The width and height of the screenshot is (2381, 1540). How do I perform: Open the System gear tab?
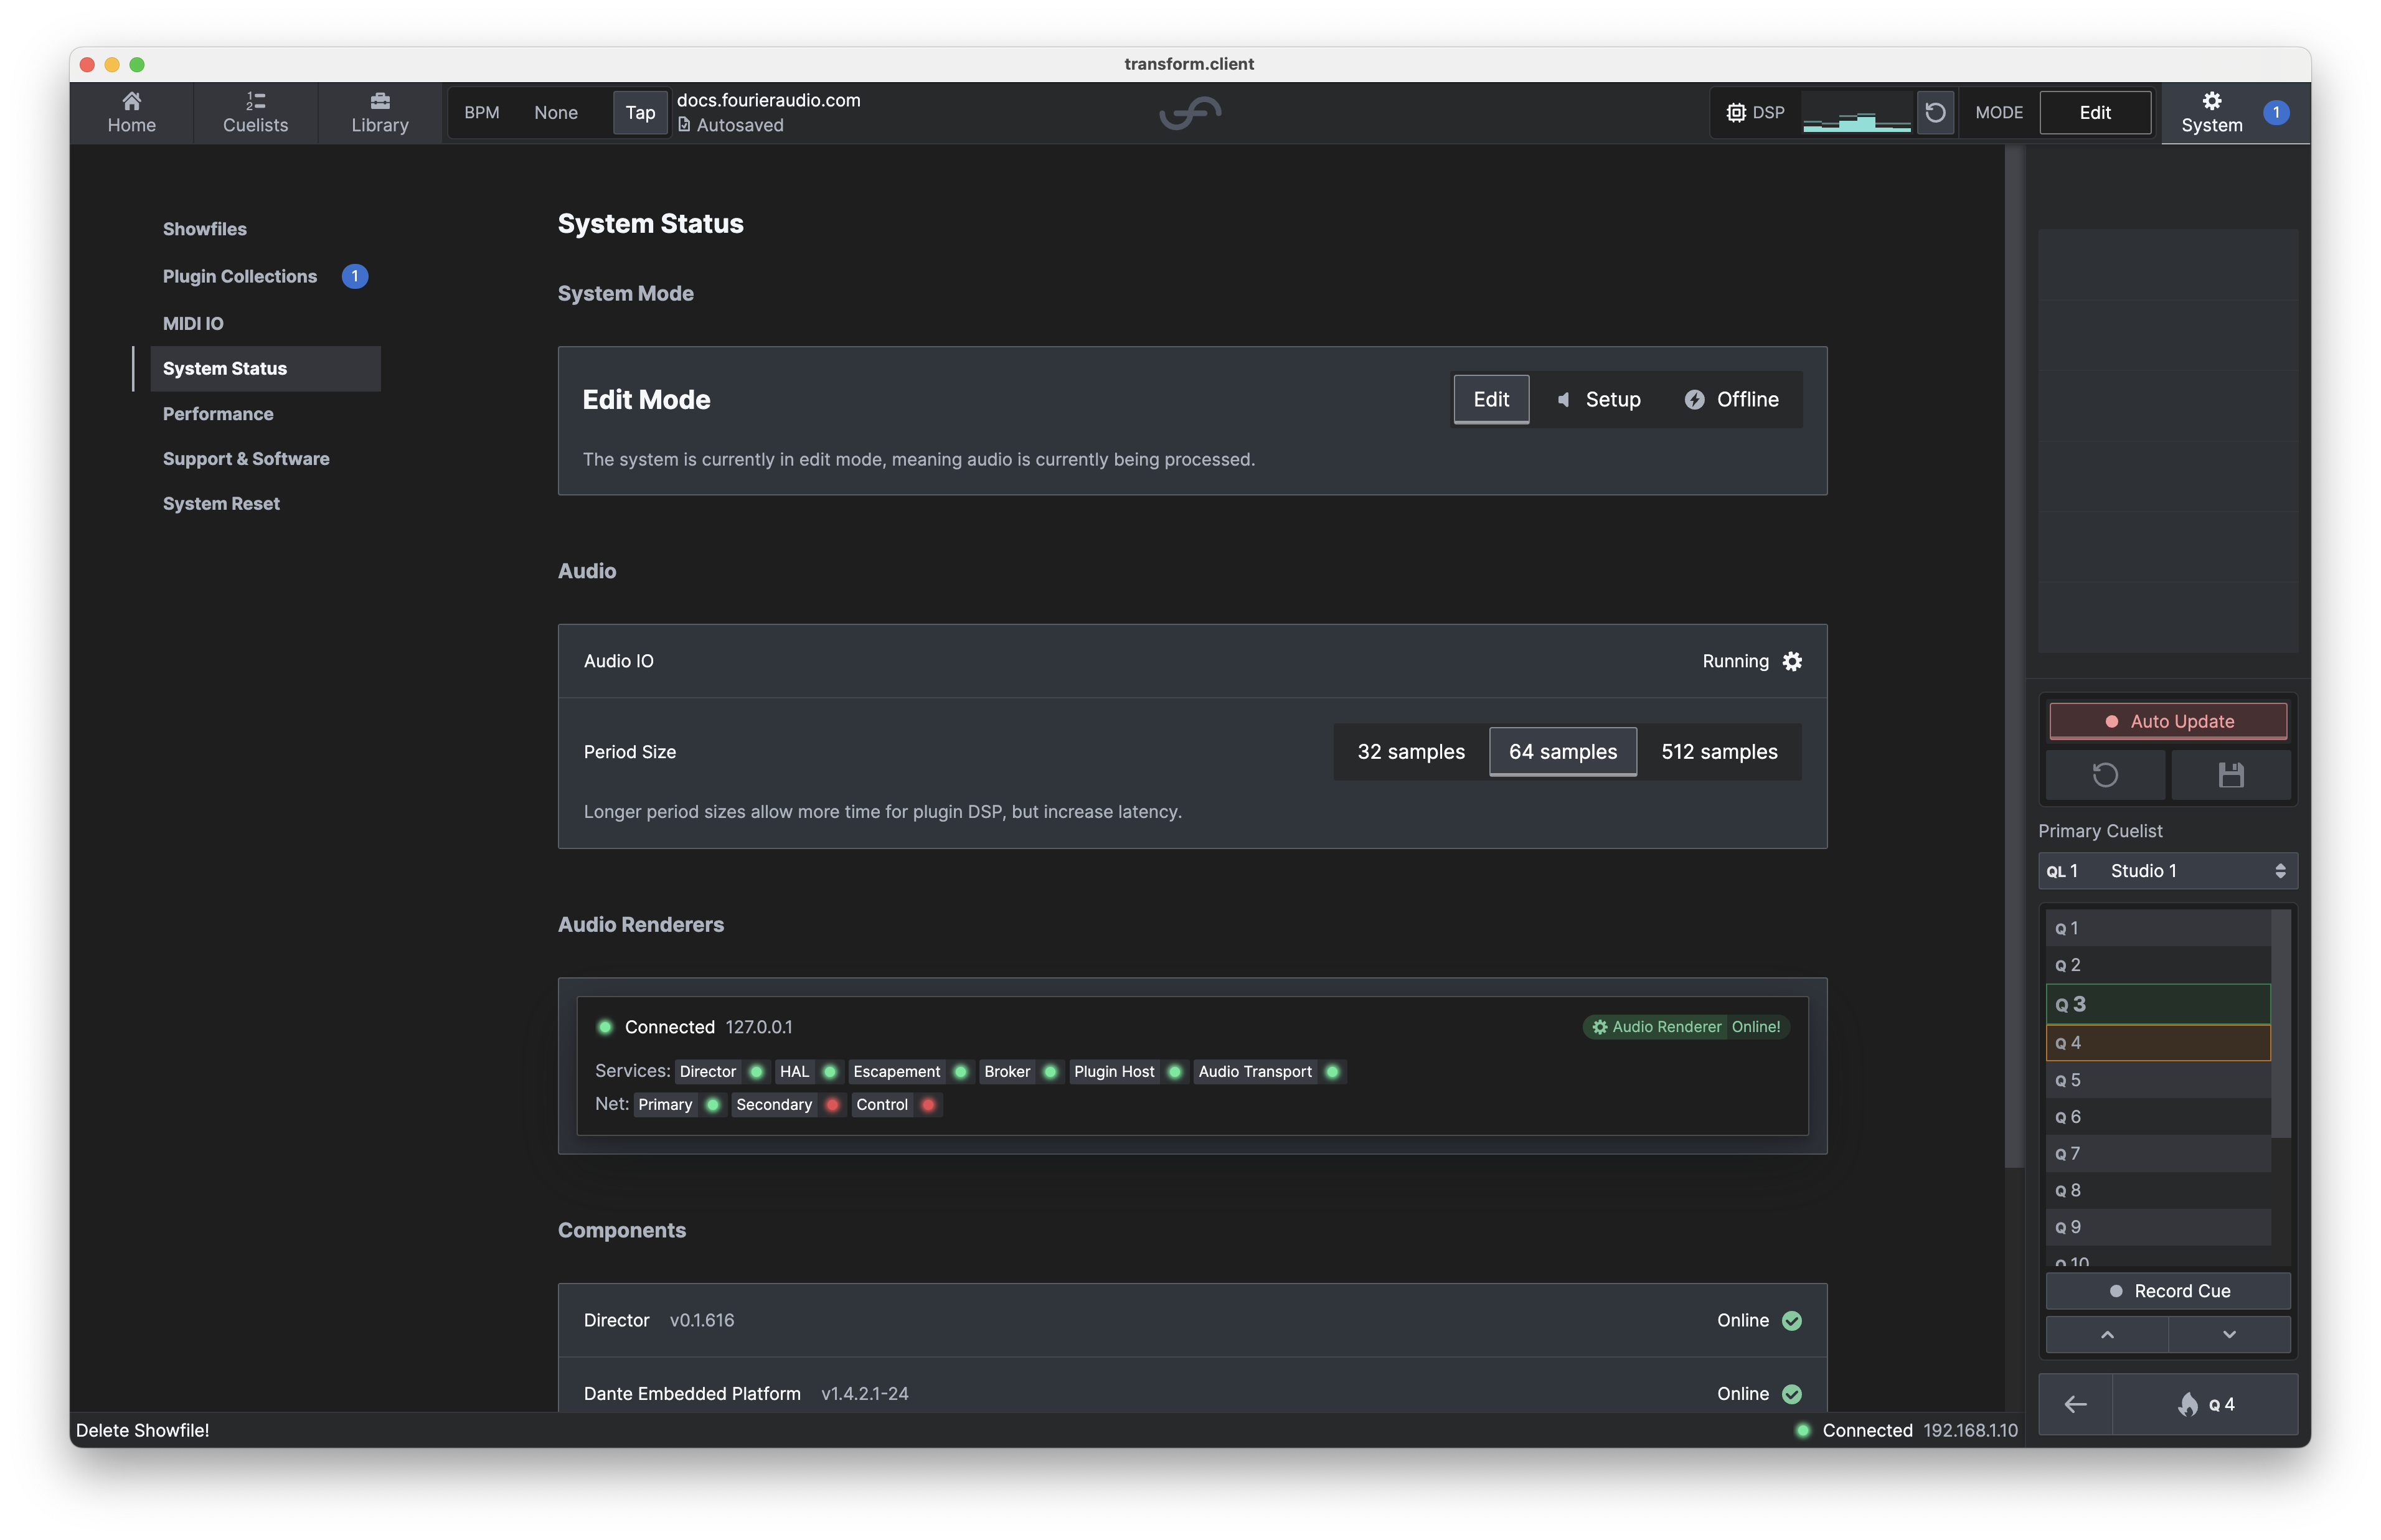tap(2211, 112)
